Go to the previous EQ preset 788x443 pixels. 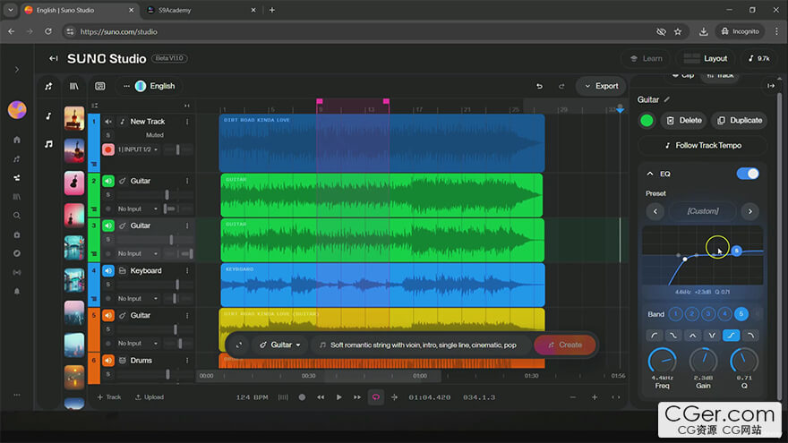coord(655,211)
